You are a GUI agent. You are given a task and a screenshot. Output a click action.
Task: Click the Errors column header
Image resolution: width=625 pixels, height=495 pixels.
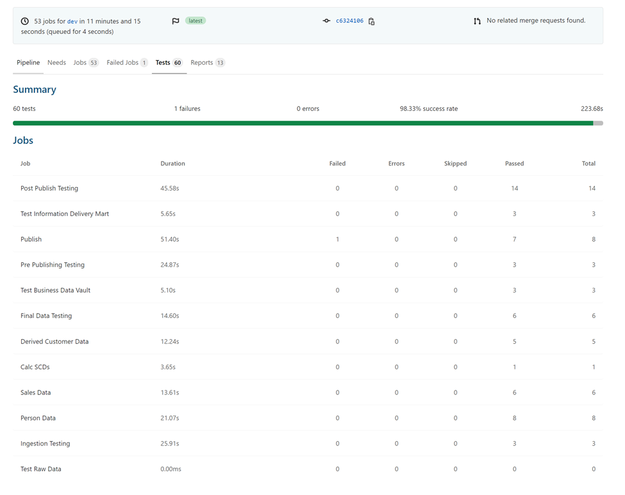pyautogui.click(x=396, y=164)
